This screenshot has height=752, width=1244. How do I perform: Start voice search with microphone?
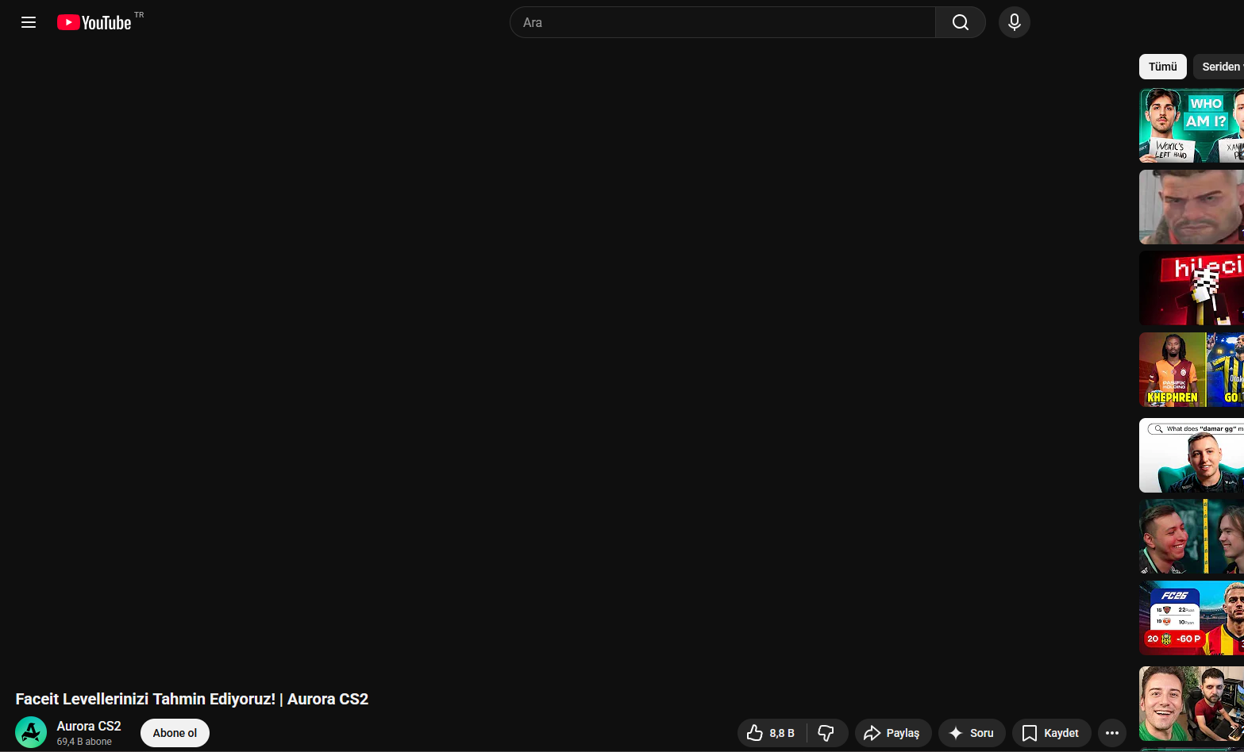click(1015, 22)
